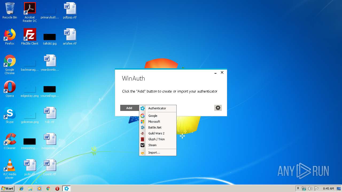Click the Show desktop button

pyautogui.click(x=339, y=189)
